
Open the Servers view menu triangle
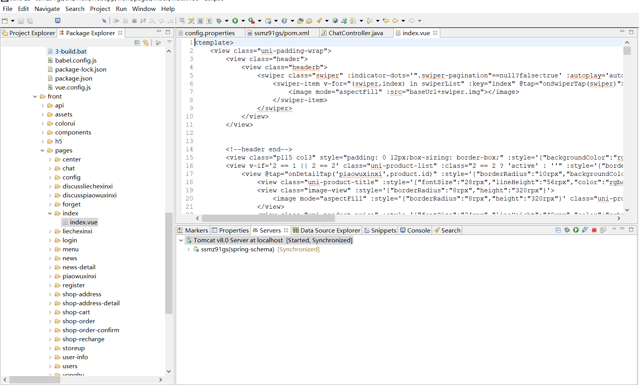(x=614, y=229)
